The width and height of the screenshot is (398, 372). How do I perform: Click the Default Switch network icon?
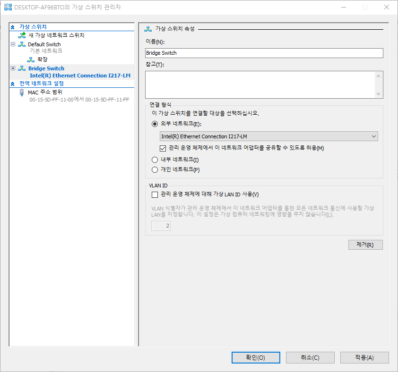coord(22,44)
